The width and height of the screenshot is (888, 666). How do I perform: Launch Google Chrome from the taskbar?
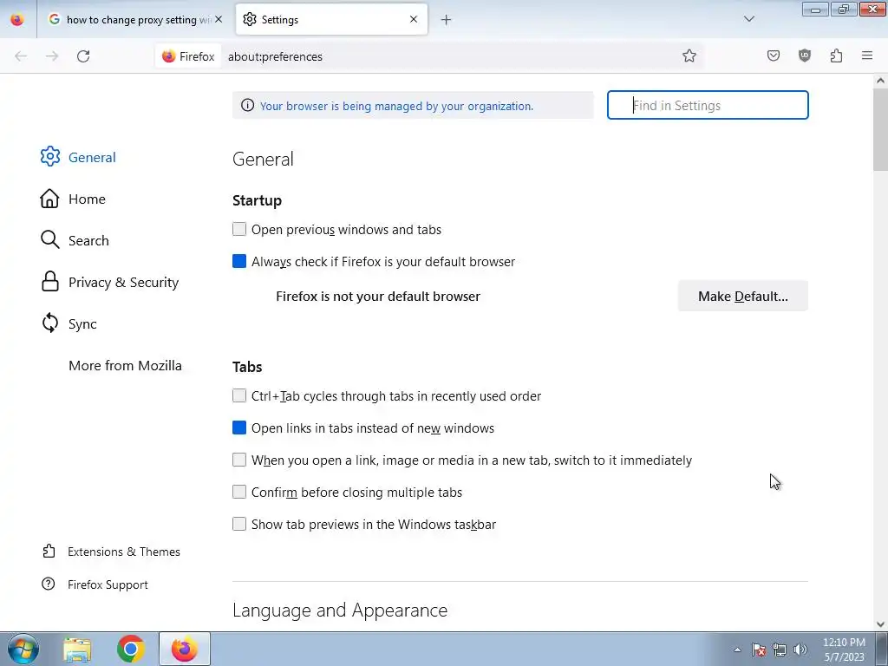[x=131, y=649]
